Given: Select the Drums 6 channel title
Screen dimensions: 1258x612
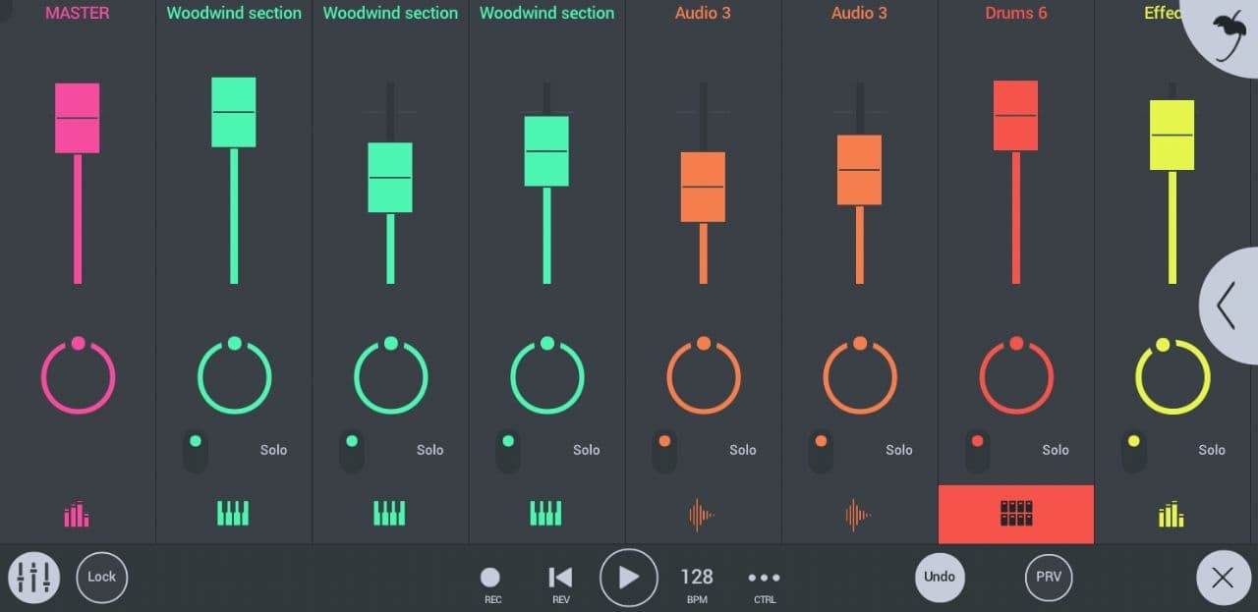Looking at the screenshot, I should 1016,14.
